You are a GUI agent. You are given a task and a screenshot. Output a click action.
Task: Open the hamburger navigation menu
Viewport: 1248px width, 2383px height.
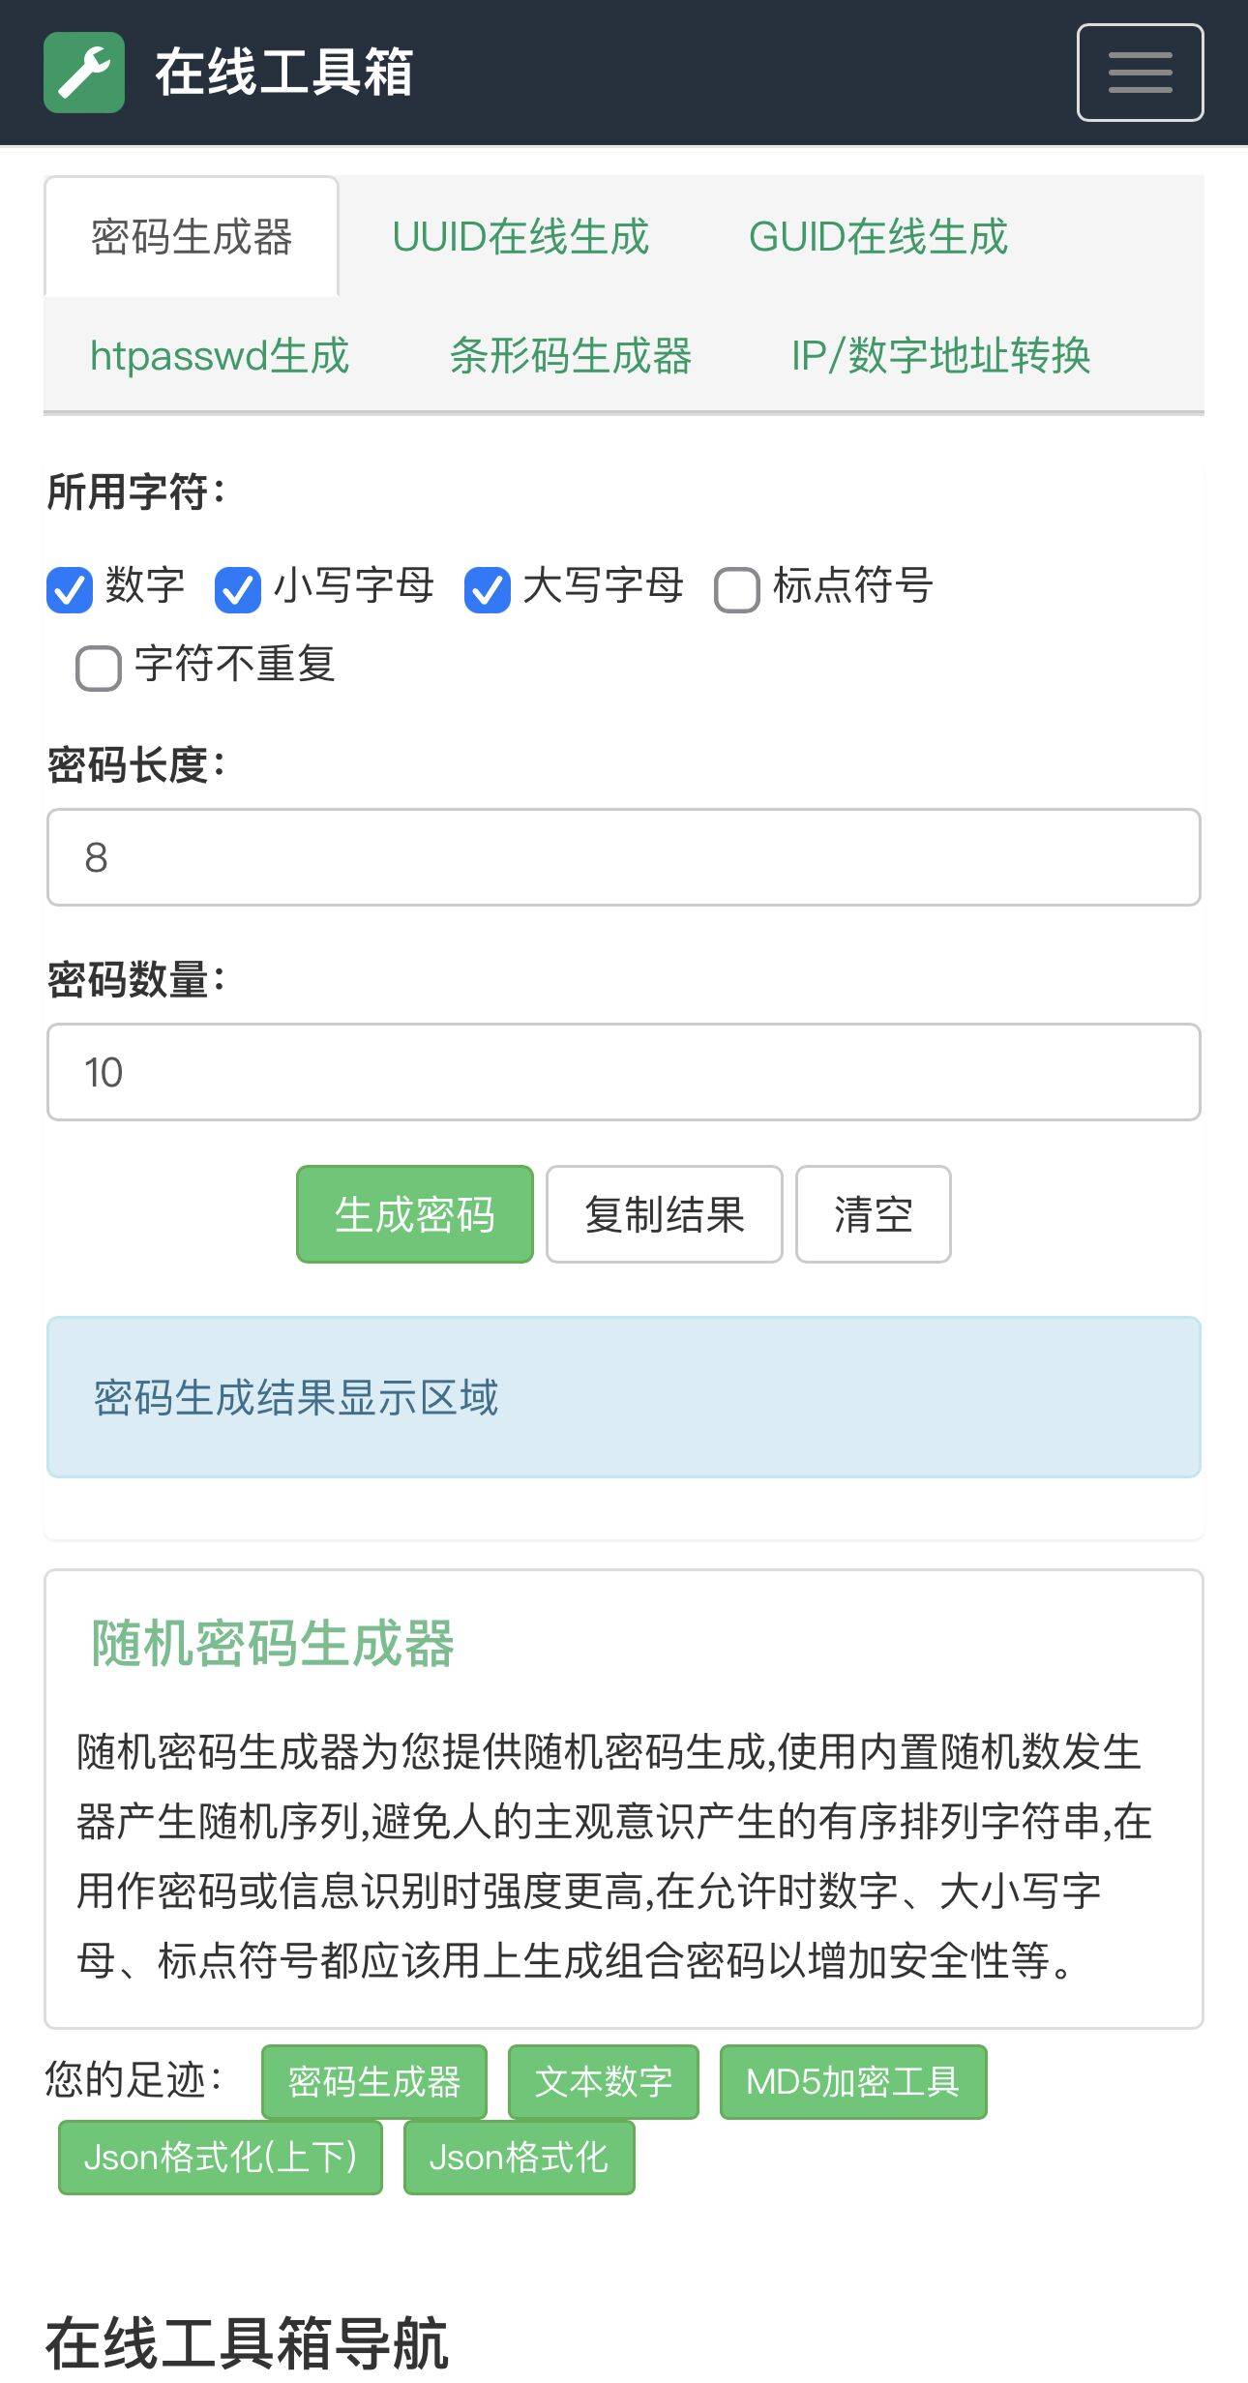tap(1140, 73)
